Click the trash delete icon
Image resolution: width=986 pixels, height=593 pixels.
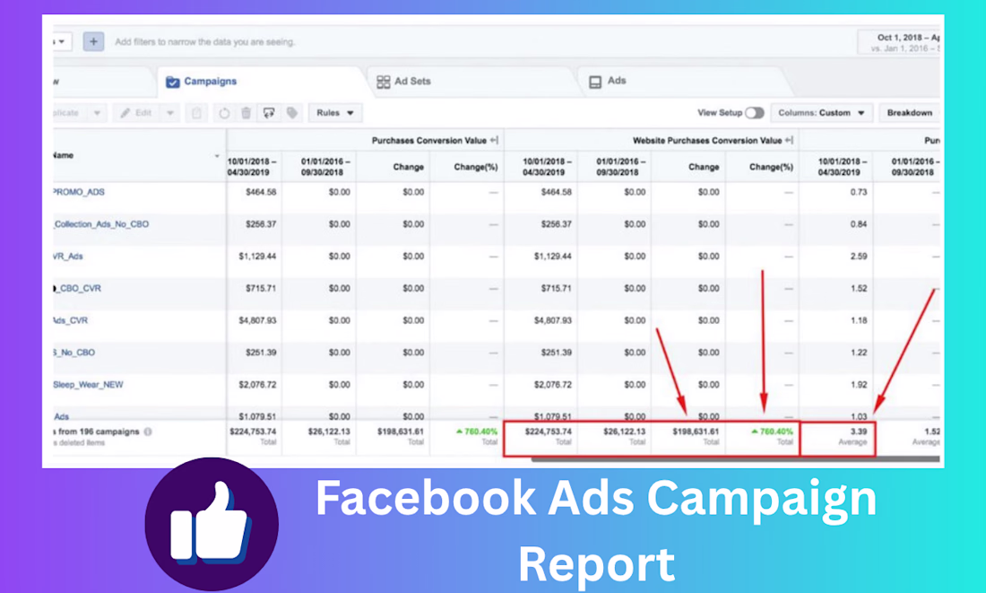coord(246,113)
